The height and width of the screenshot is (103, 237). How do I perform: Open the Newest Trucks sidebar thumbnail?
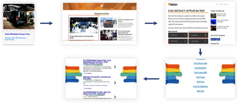[213, 28]
